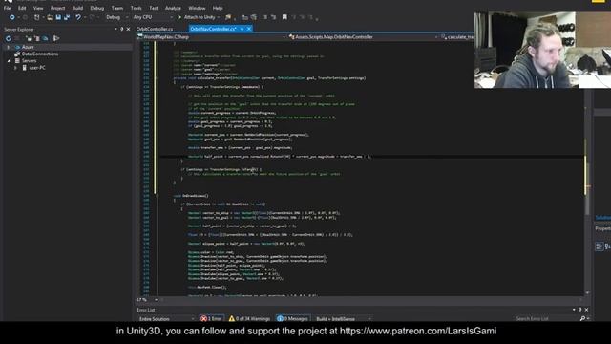Open the Analyze menu
Screen dimensions: 611x344
coord(173,8)
